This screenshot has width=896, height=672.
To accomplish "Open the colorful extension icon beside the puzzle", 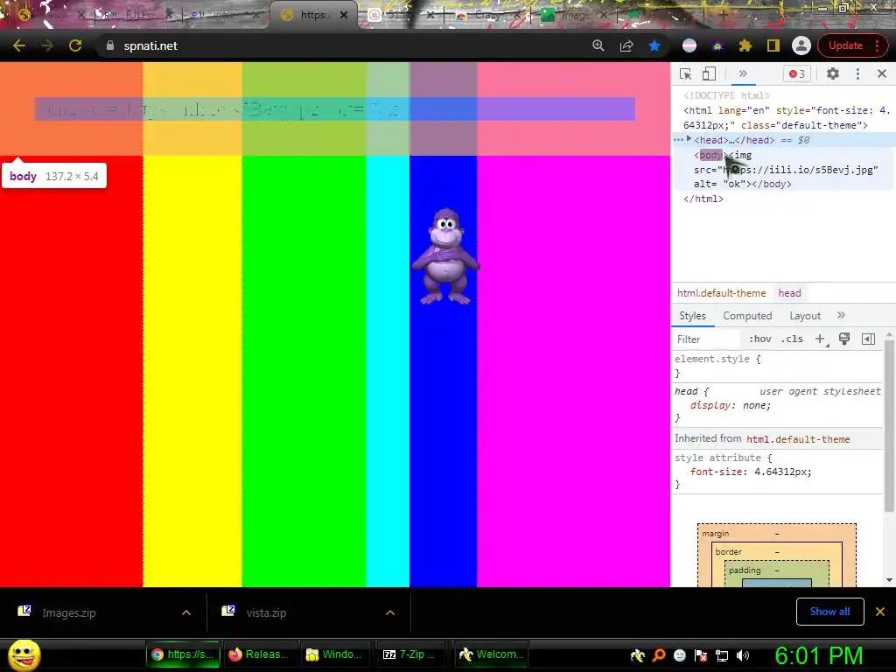I will pyautogui.click(x=717, y=45).
